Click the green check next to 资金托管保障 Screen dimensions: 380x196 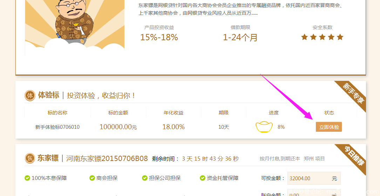pos(203,178)
